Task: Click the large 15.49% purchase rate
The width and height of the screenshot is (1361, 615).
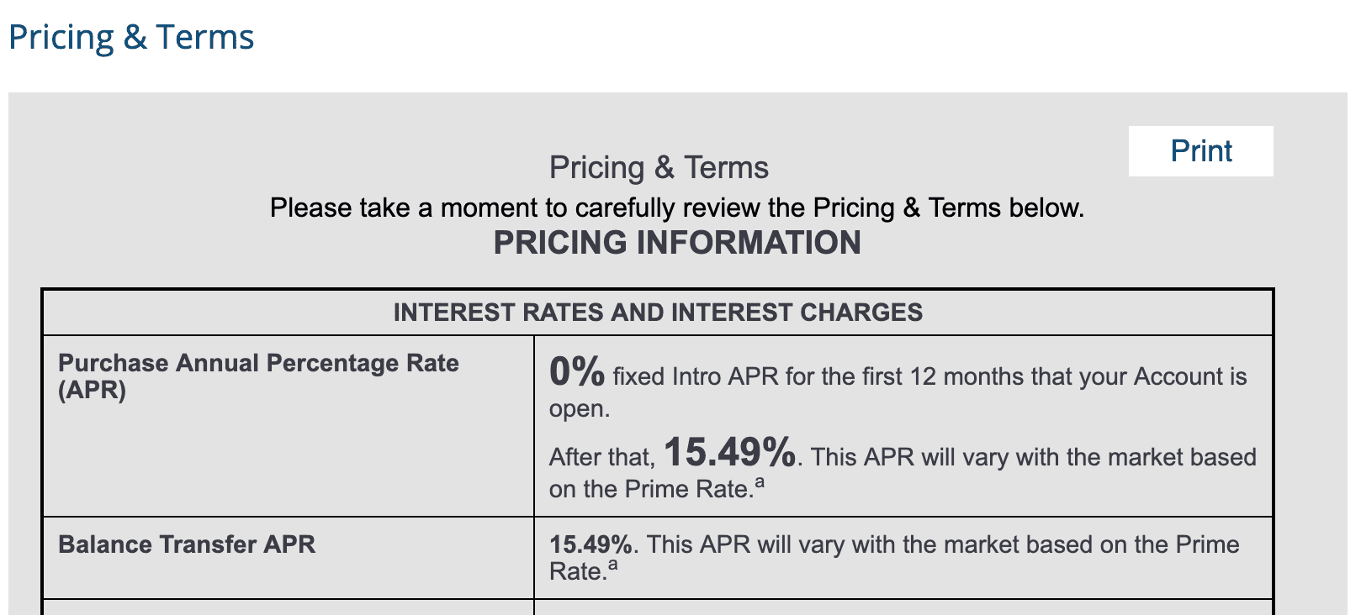Action: (x=729, y=452)
